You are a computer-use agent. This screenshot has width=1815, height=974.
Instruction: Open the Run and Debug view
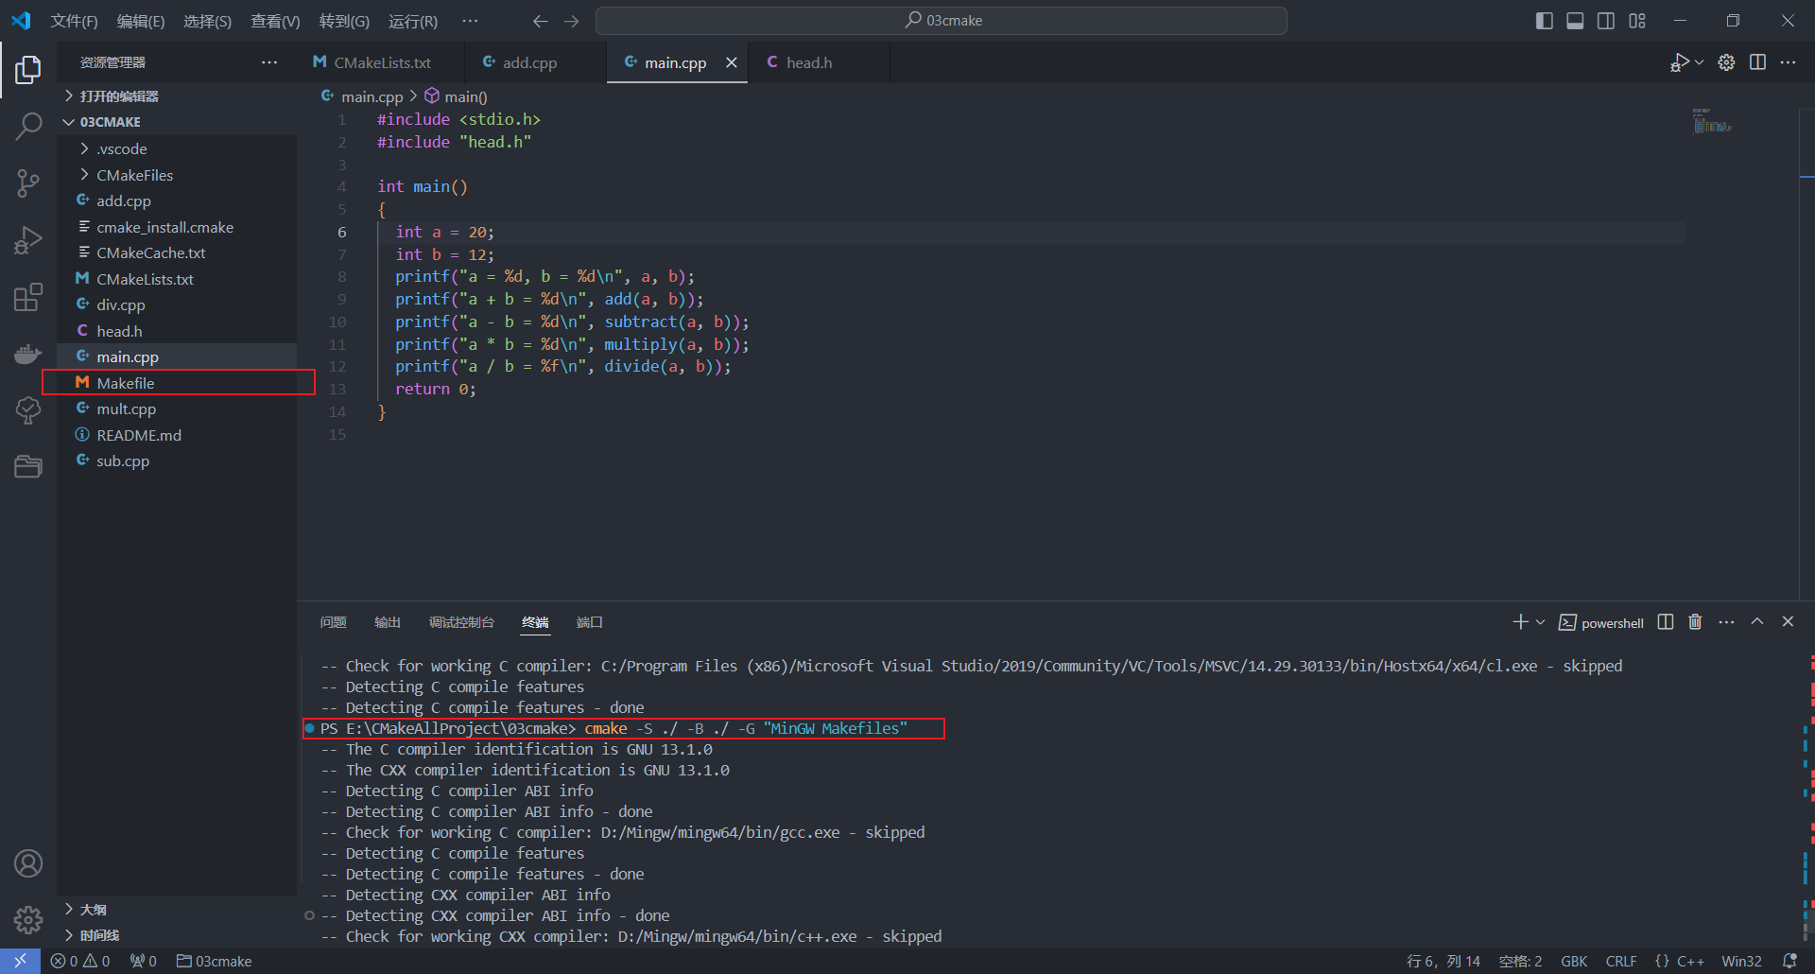pos(28,240)
